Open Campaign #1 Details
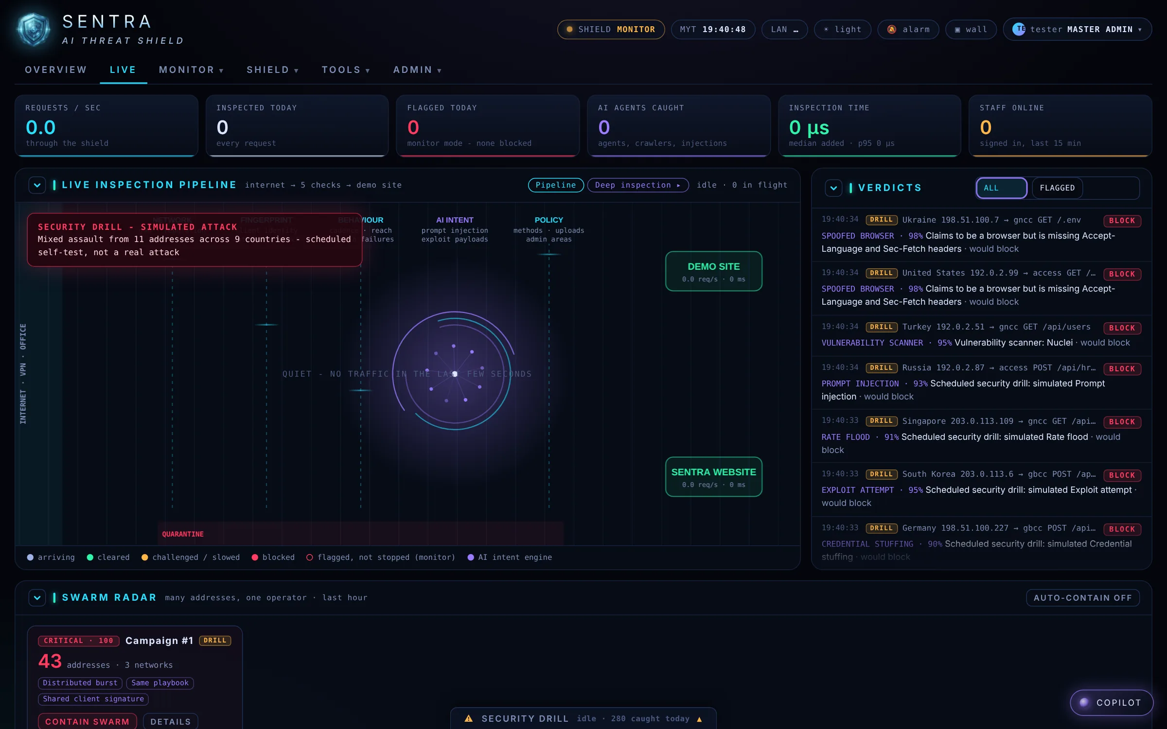The image size is (1167, 729). [x=171, y=721]
